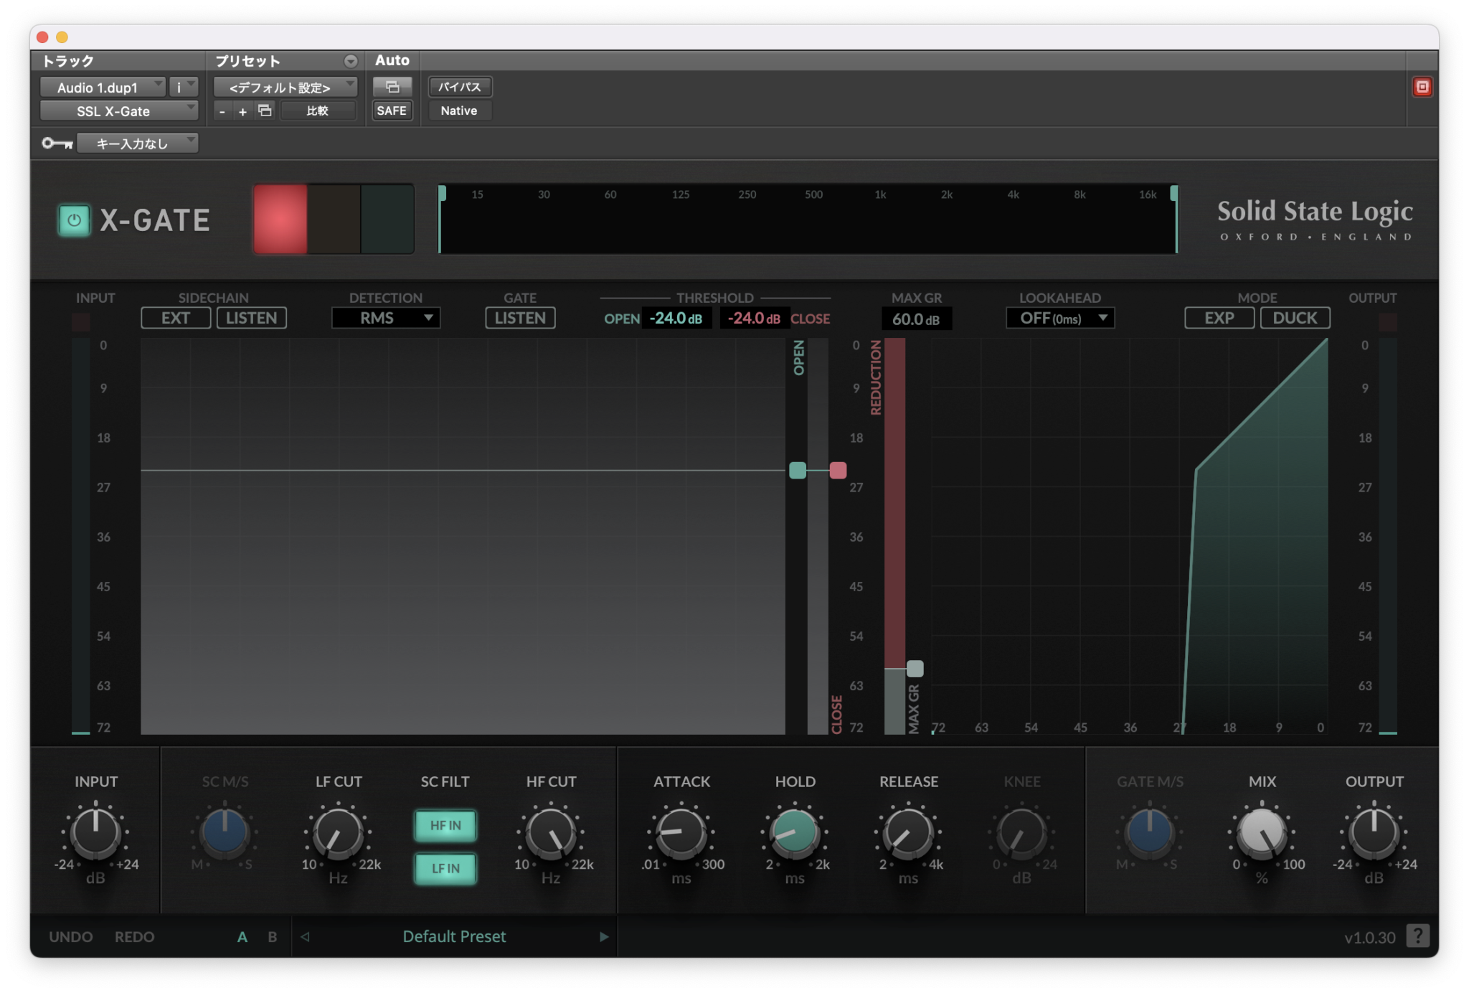The image size is (1469, 993).
Task: Enable the SAFE automation toggle
Action: 392,110
